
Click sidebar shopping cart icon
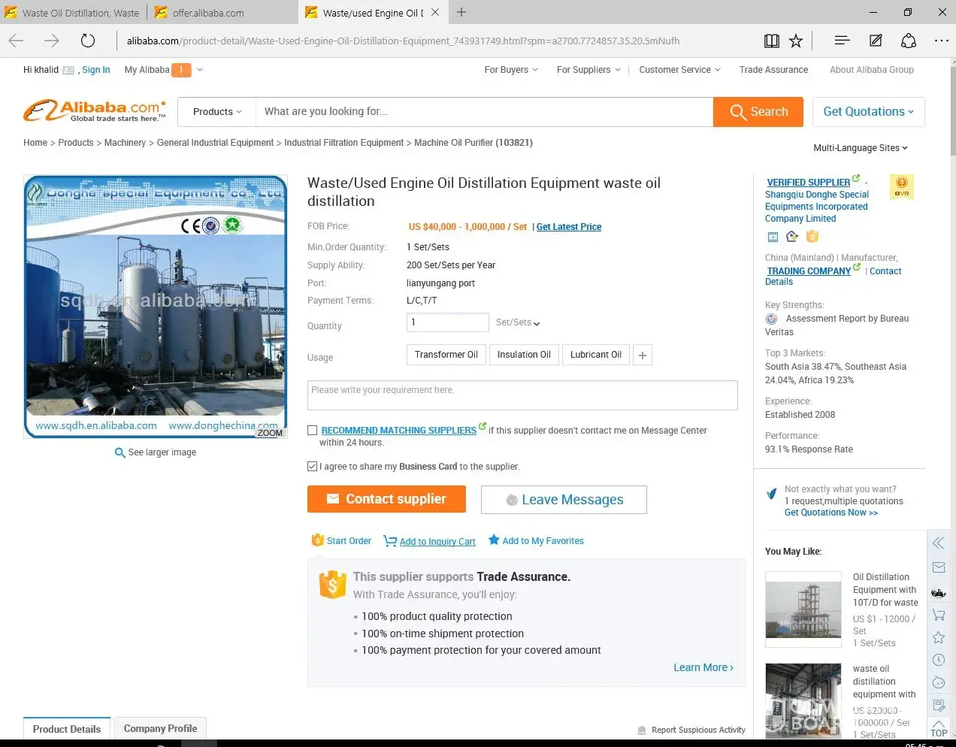pyautogui.click(x=939, y=615)
